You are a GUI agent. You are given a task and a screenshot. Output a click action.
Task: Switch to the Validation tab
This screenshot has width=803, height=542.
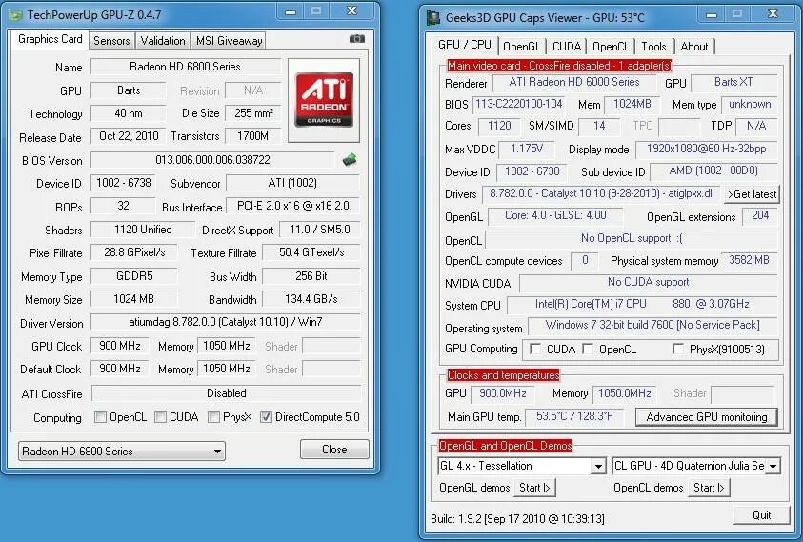163,40
